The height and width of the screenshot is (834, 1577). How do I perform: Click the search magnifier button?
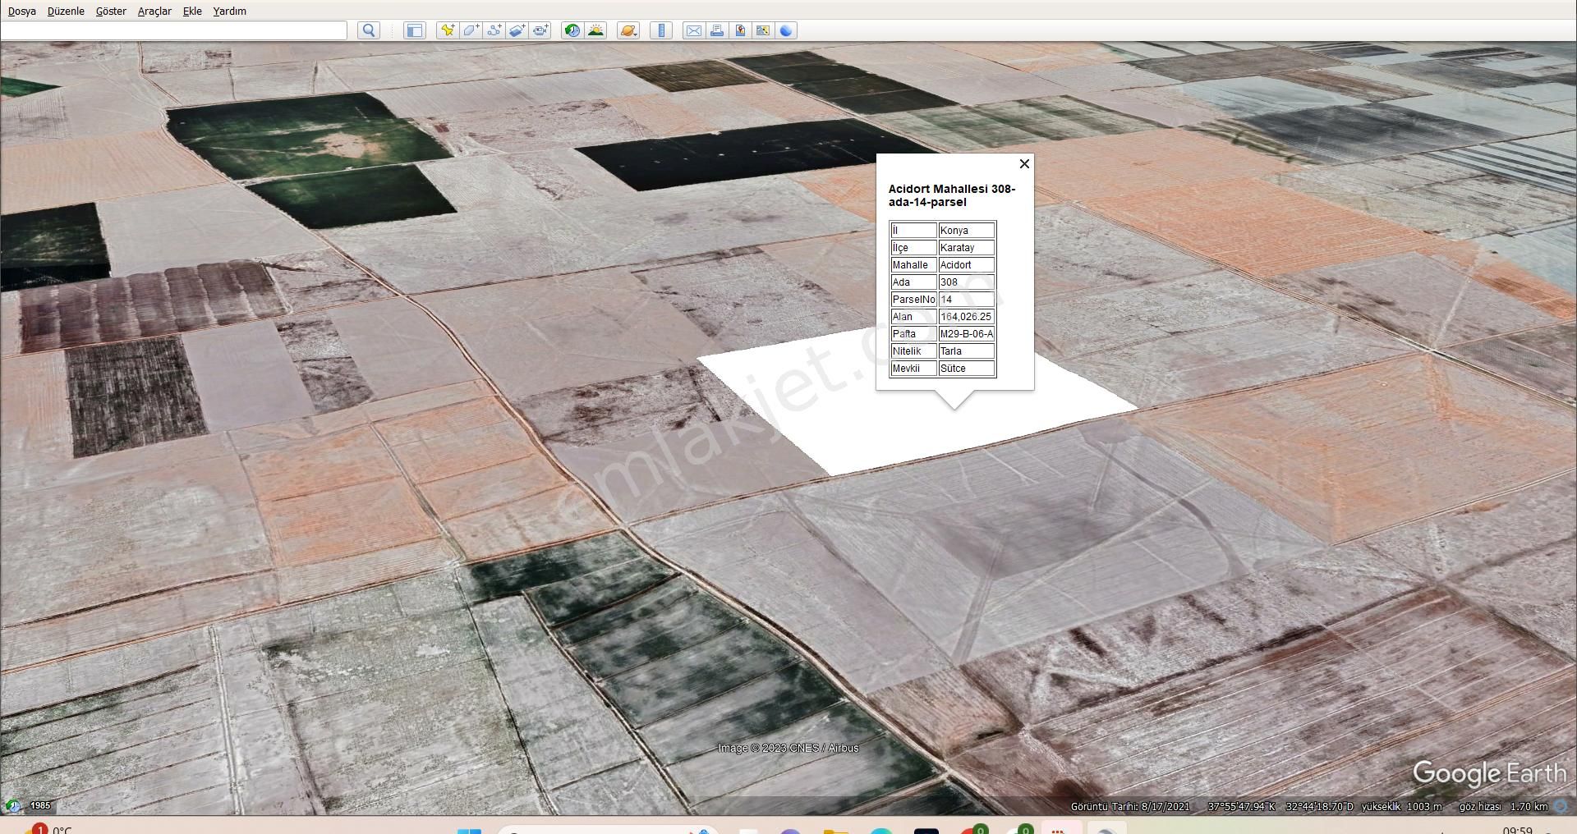pos(369,30)
